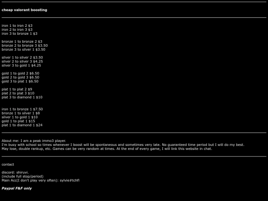Click the 'gold 3 to plat 1 $6.50' line
This screenshot has height=201, width=268.
(x=20, y=81)
